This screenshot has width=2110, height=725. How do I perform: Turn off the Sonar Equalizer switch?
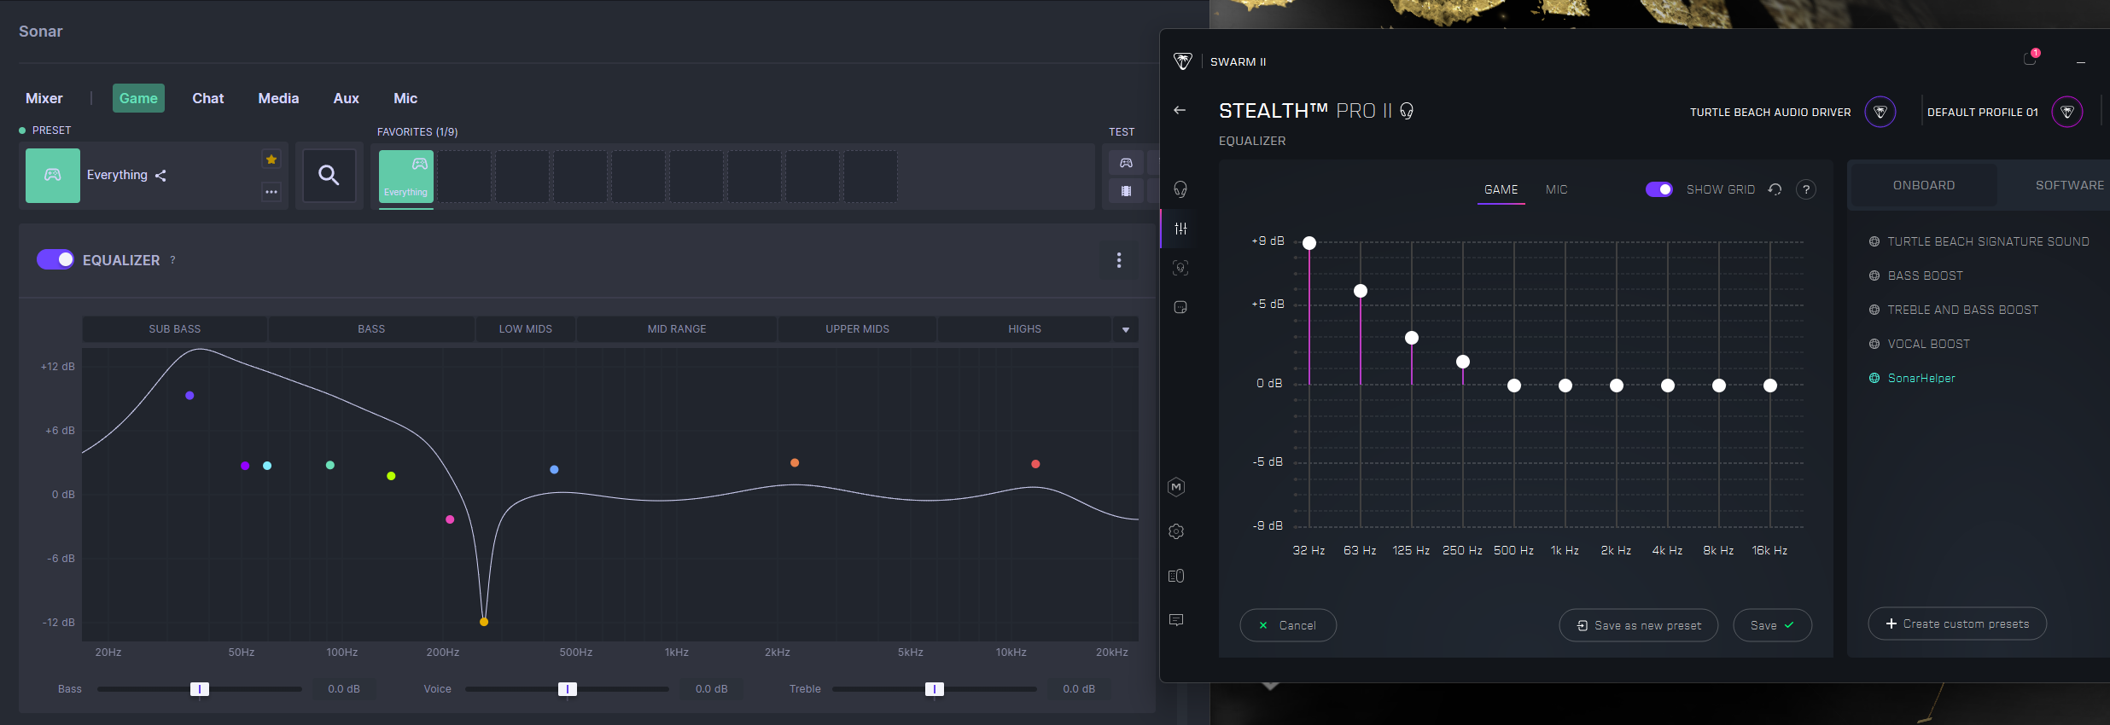[55, 259]
